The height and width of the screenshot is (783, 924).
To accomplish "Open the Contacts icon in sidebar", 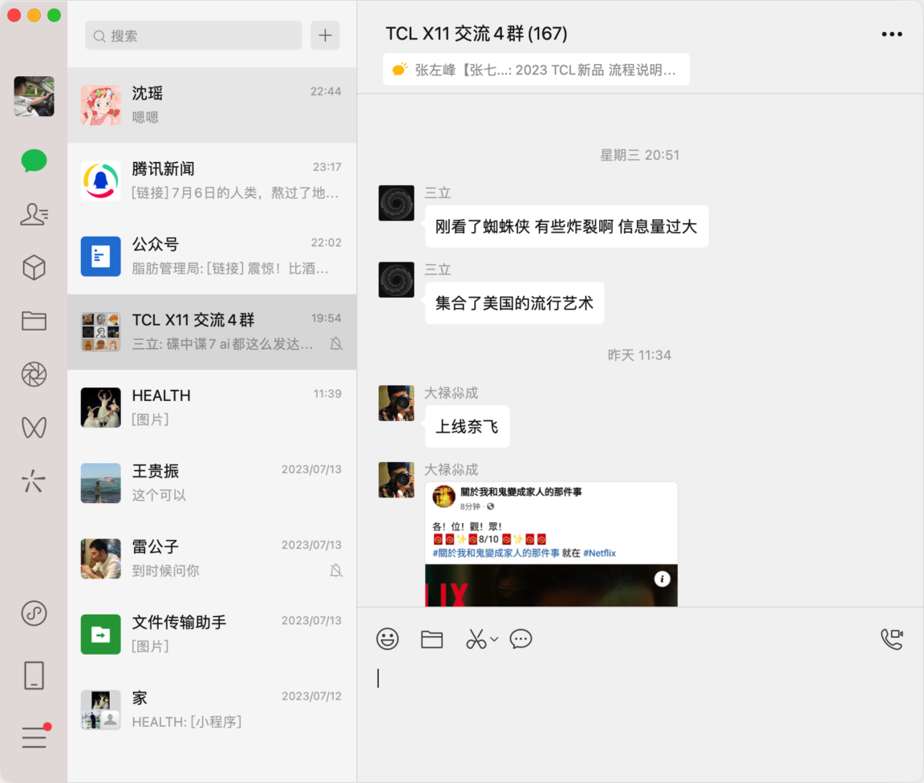I will tap(34, 214).
